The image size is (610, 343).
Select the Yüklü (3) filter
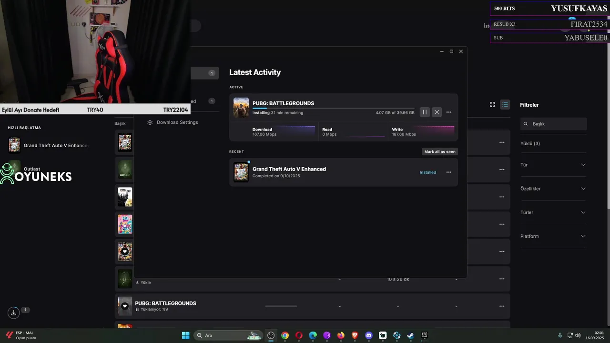pyautogui.click(x=530, y=143)
